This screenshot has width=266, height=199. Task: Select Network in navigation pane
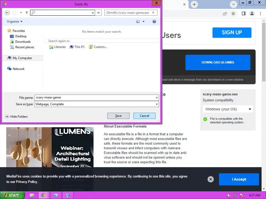click(16, 69)
